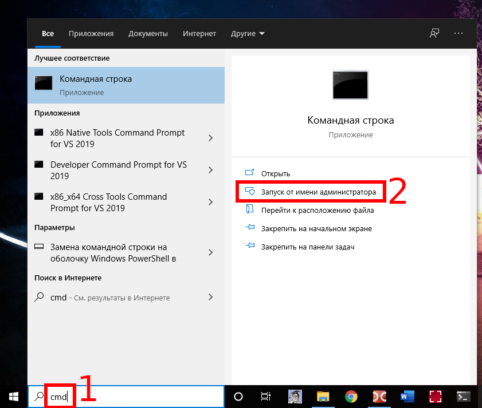The width and height of the screenshot is (482, 408).
Task: Click the Cortana circle icon
Action: (239, 397)
